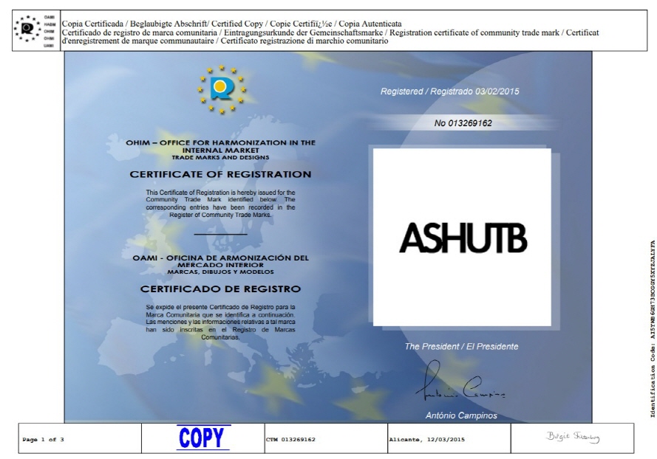
Task: Click the English paragraph 'This Certificate of Registration is hereby issued'
Action: pyautogui.click(x=220, y=204)
